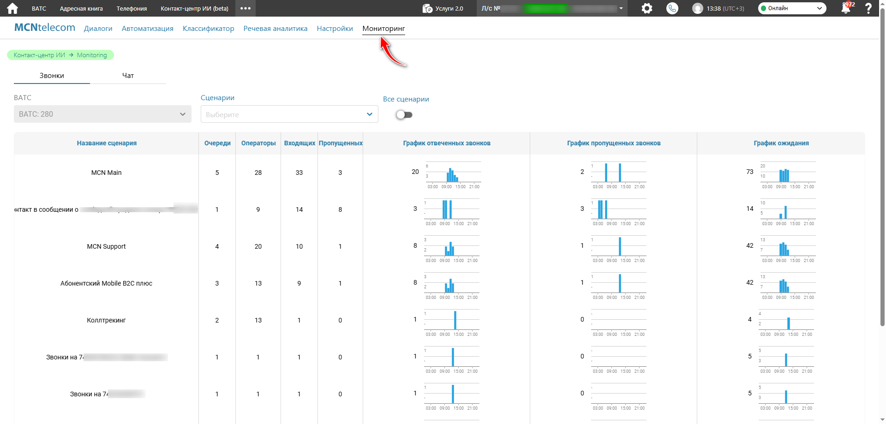886x424 pixels.
Task: Click График отвеченных звонков header
Action: [447, 143]
